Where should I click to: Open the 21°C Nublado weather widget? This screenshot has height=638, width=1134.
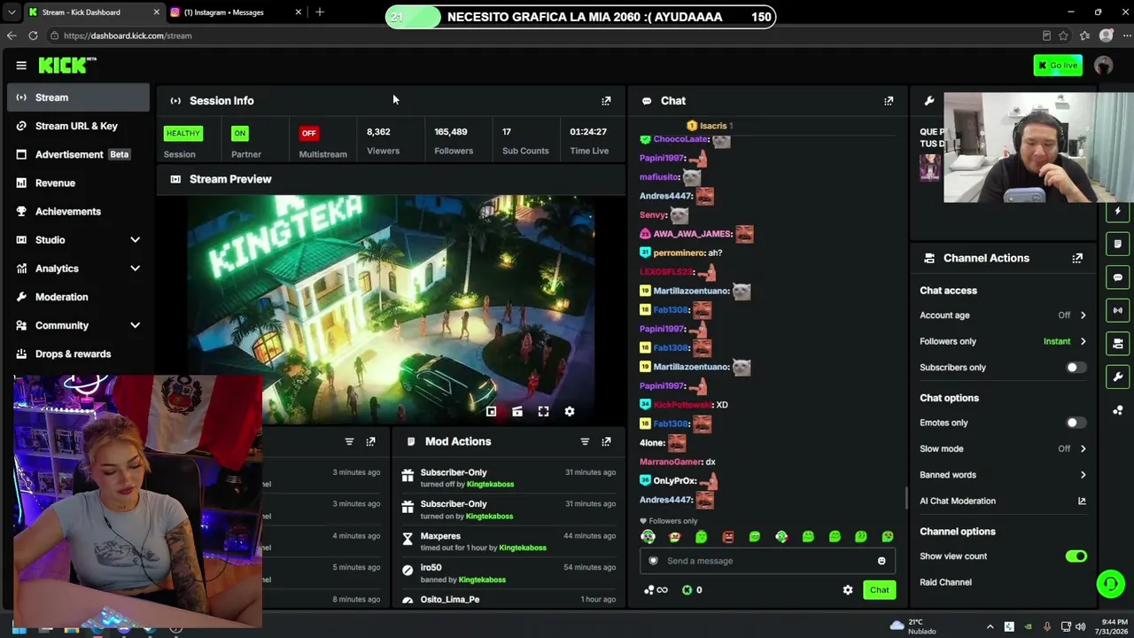pyautogui.click(x=913, y=626)
